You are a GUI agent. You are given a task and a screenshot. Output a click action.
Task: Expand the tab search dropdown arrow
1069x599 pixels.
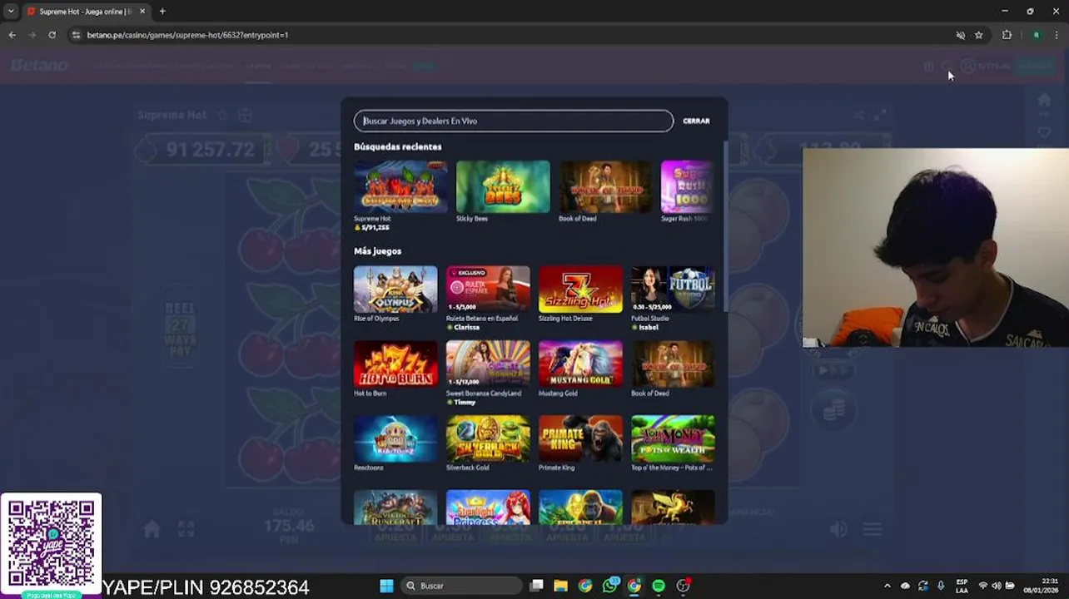click(11, 12)
